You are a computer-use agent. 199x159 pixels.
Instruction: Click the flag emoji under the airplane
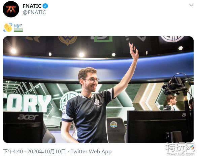coord(18,30)
